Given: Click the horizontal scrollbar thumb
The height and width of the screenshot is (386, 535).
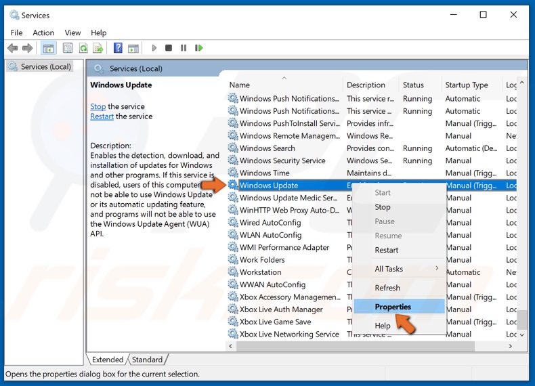Looking at the screenshot, I should coord(355,346).
